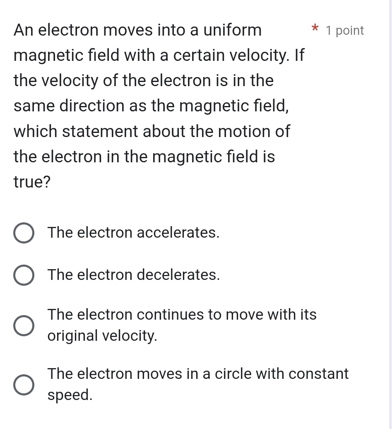Select the "The electron accelerates." radio button

point(24,234)
